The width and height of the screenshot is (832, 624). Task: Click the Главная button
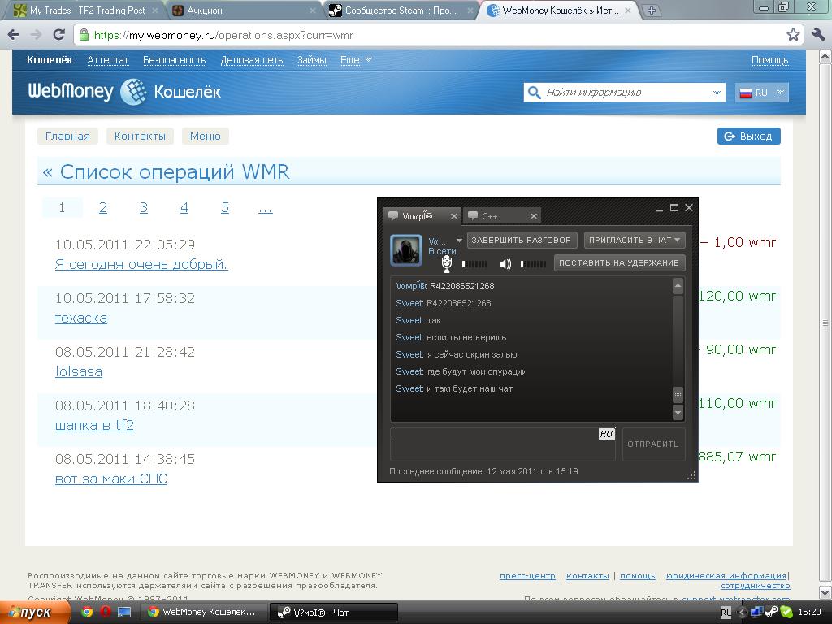tap(67, 136)
